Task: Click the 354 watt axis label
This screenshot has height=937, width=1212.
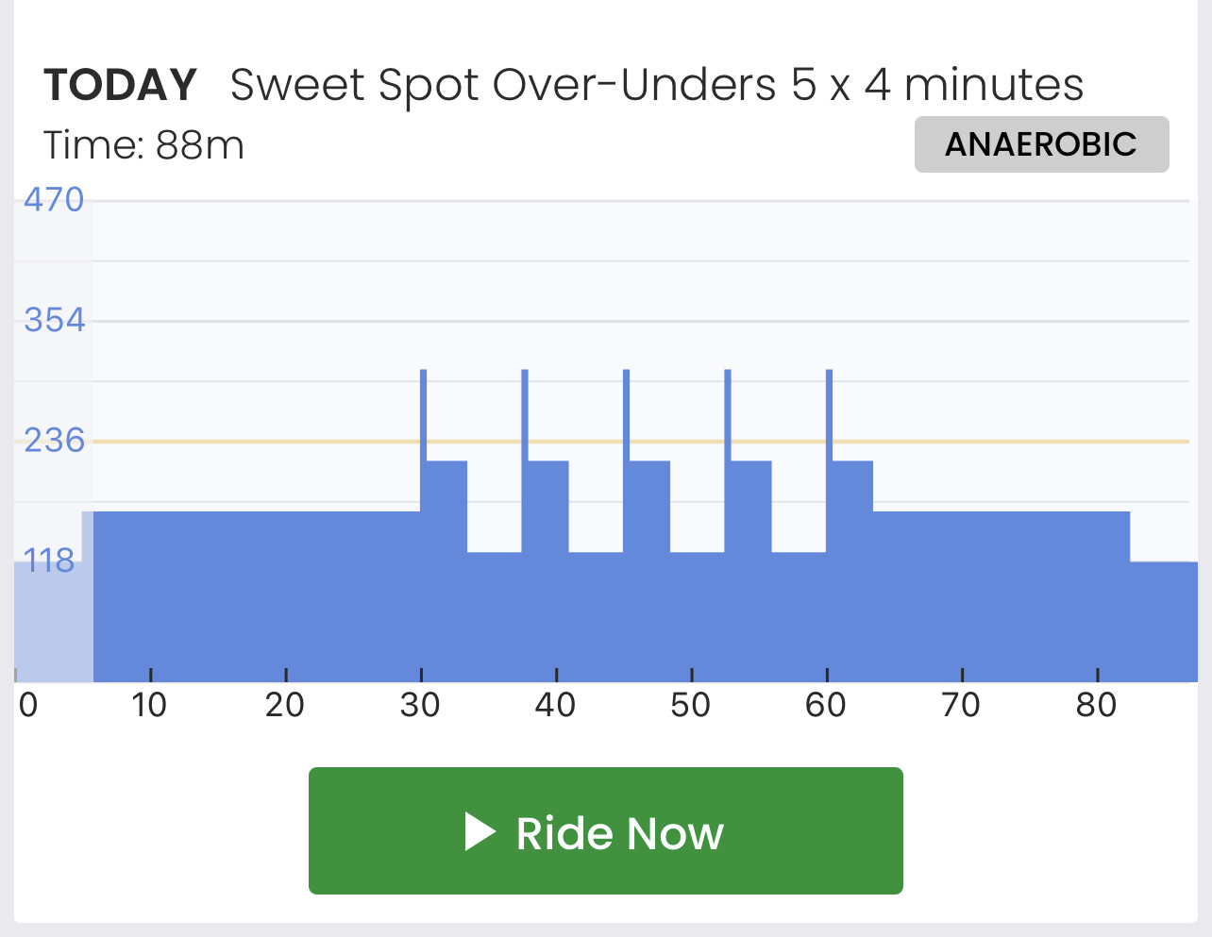Action: coord(54,320)
